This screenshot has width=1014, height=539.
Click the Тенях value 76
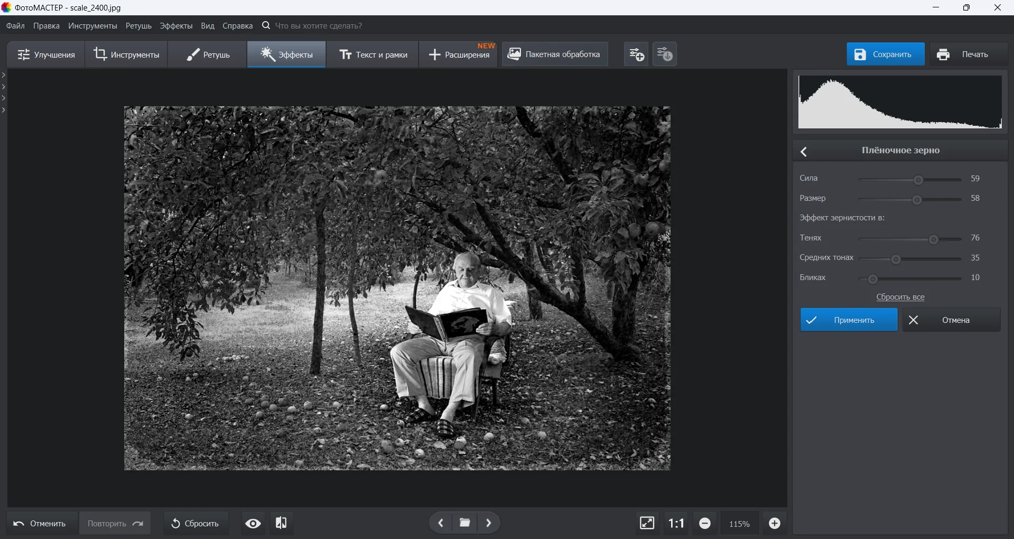tap(975, 238)
